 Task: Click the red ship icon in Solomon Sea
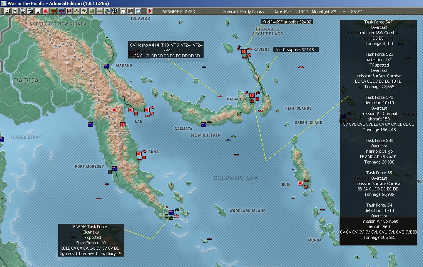236,155
